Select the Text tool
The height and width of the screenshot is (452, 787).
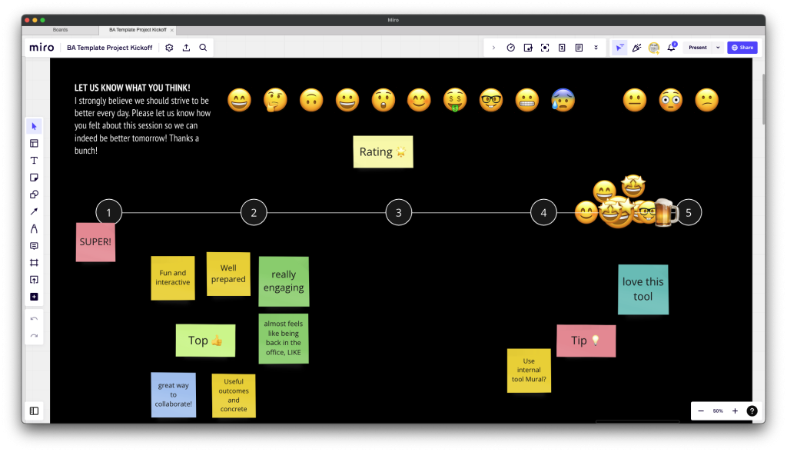[x=34, y=161]
